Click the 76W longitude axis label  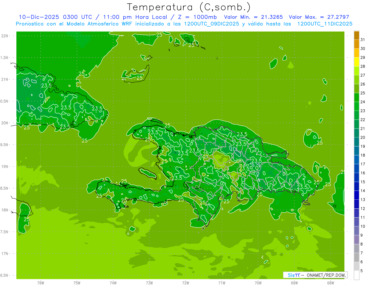(41, 283)
